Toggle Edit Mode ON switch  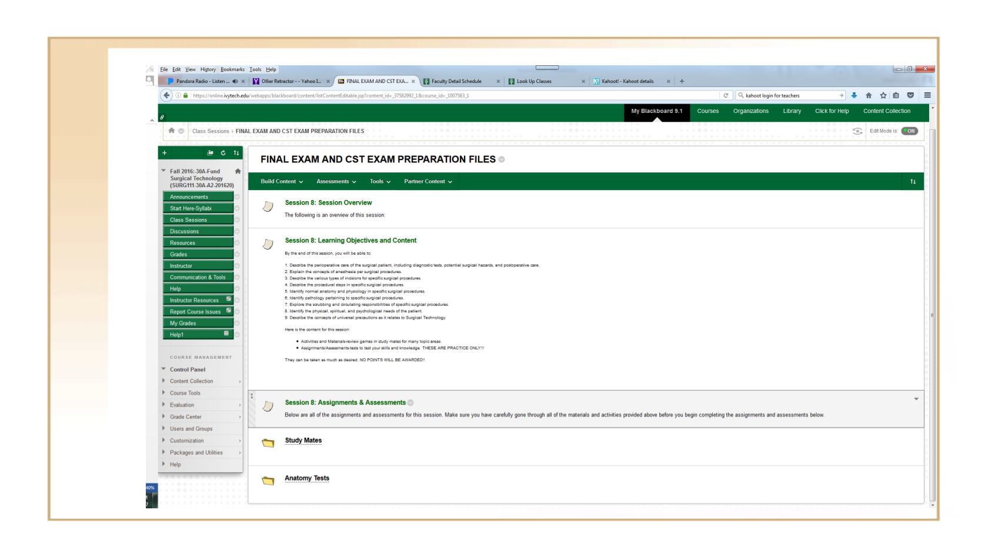[x=909, y=131]
